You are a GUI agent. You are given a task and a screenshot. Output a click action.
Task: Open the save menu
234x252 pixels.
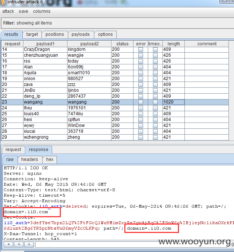click(23, 11)
